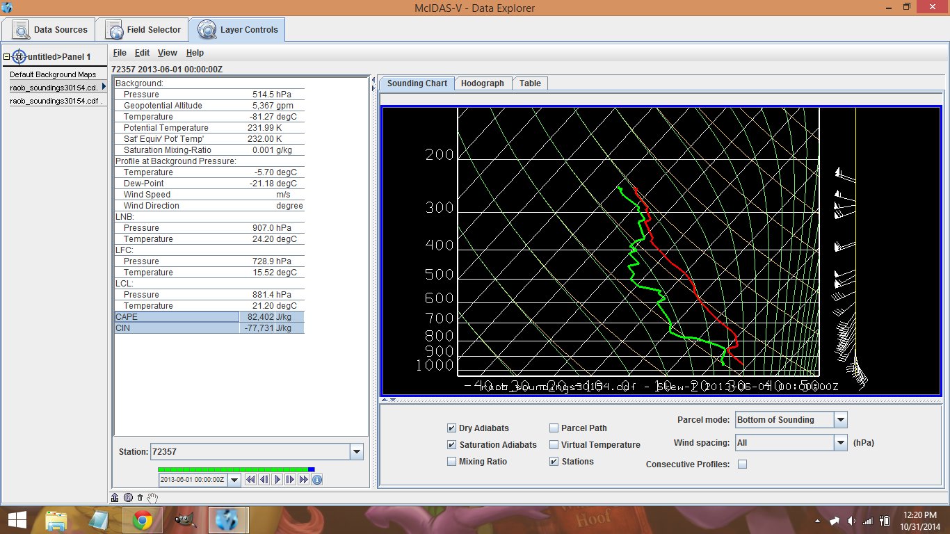
Task: Click LCL Pressure 881.4 hPa row
Action: pos(209,295)
